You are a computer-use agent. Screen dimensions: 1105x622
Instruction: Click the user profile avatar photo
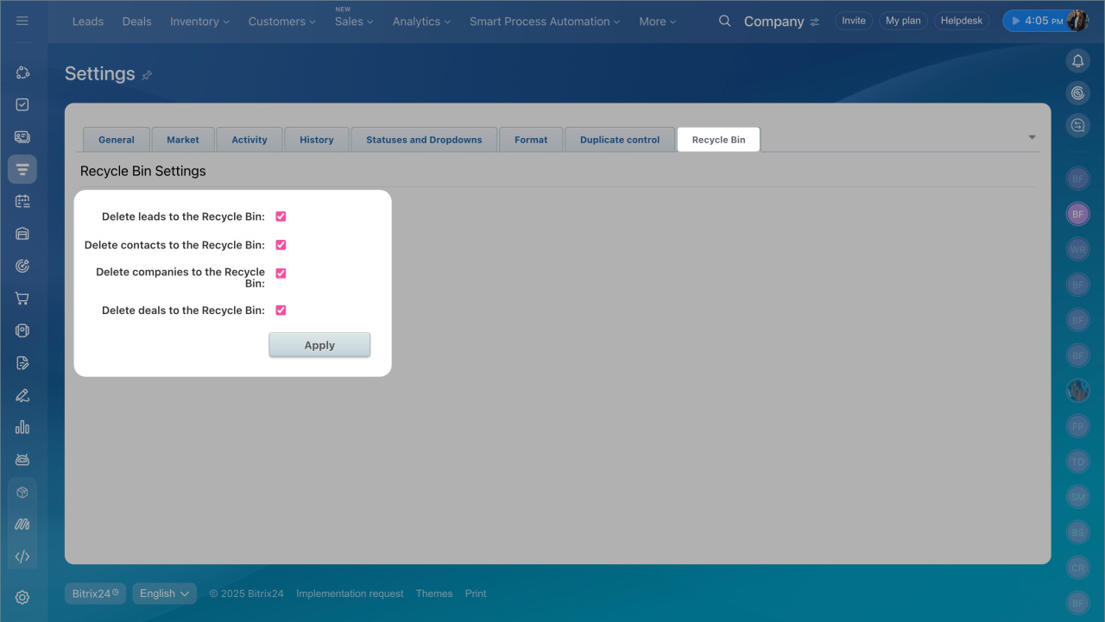[1077, 21]
